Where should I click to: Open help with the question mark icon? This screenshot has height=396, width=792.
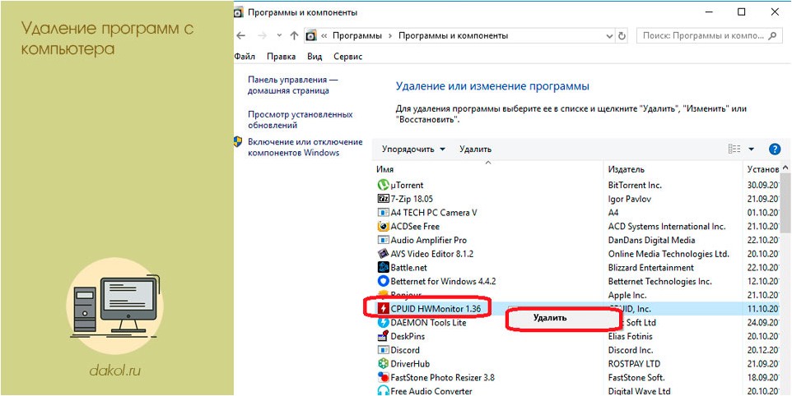775,150
